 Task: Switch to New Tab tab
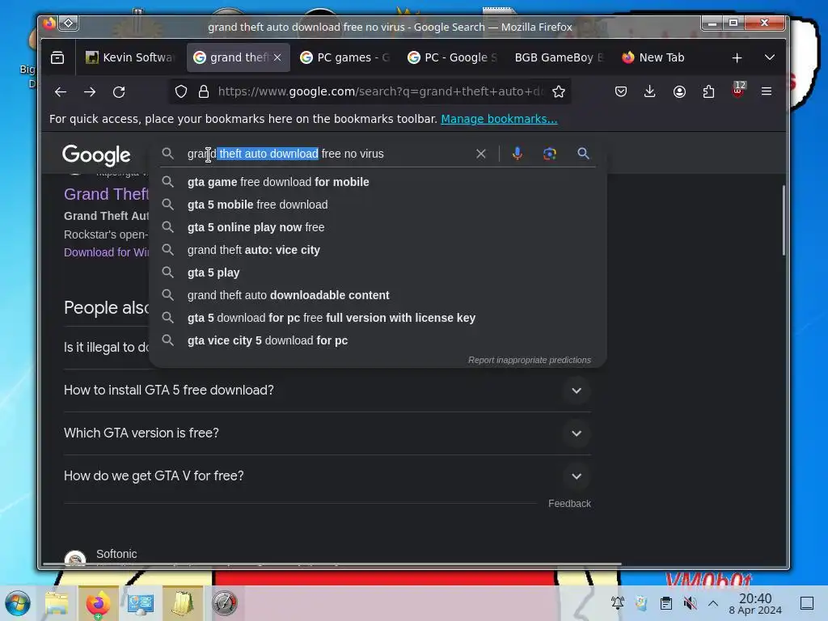point(667,57)
